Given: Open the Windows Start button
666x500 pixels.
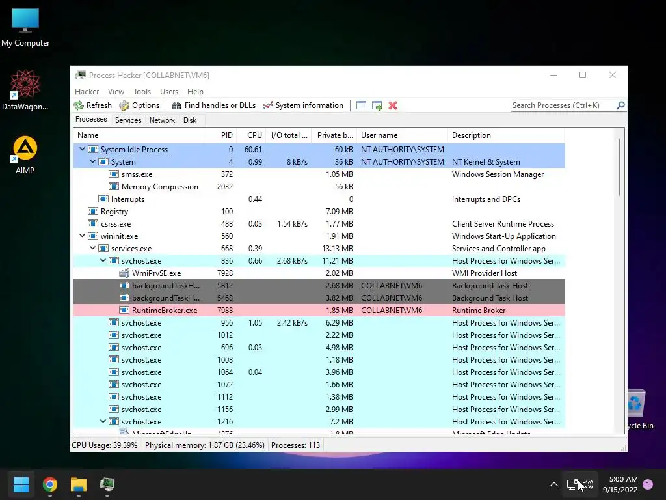Looking at the screenshot, I should [x=21, y=484].
